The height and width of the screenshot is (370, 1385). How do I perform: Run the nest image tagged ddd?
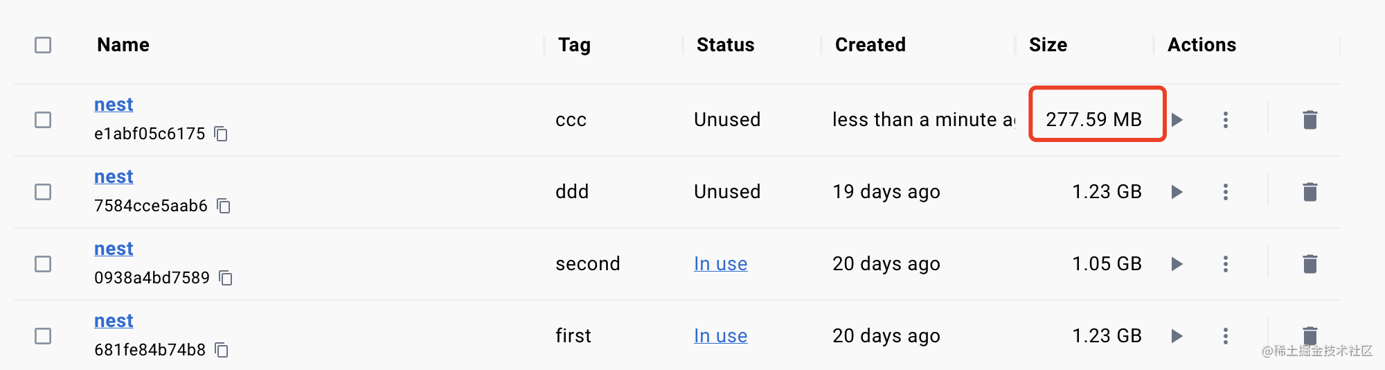click(1177, 192)
